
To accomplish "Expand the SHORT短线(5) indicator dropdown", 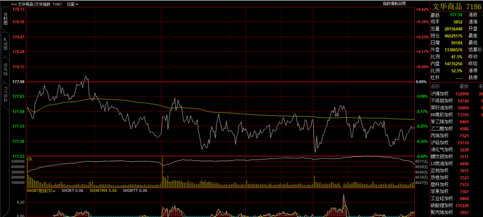I will pyautogui.click(x=41, y=191).
